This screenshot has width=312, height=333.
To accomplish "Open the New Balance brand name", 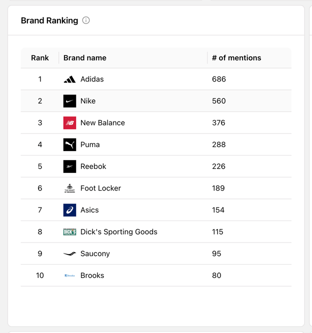I will coord(102,123).
